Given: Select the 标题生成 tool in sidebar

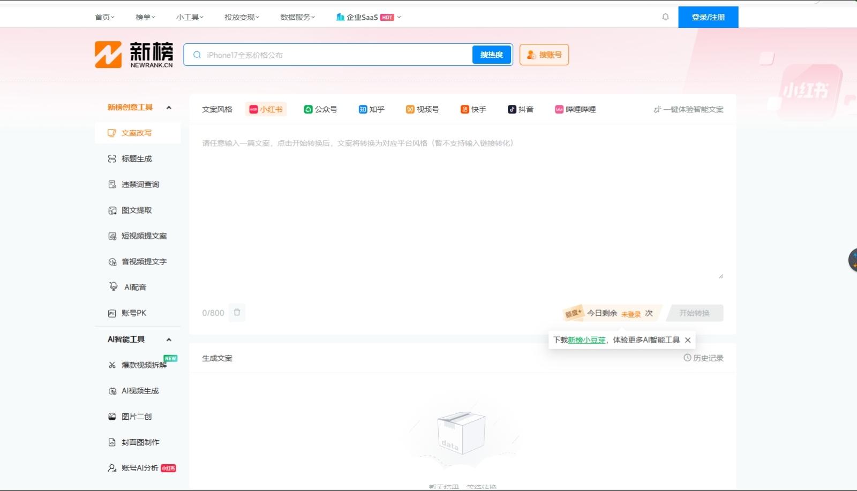Looking at the screenshot, I should click(138, 158).
